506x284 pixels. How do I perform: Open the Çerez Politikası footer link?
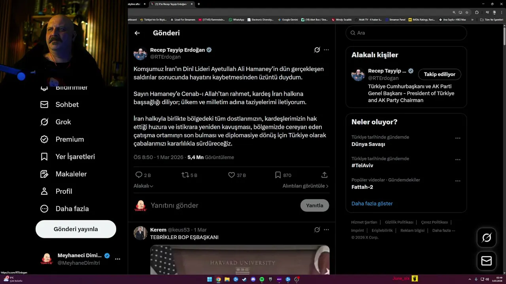[434, 222]
